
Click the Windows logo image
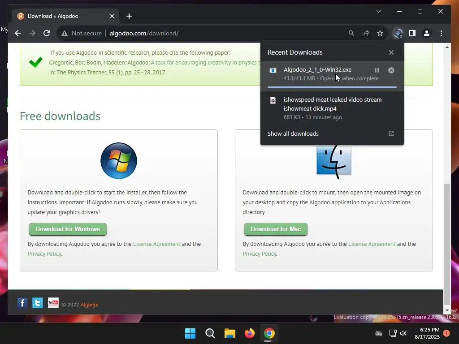[118, 161]
